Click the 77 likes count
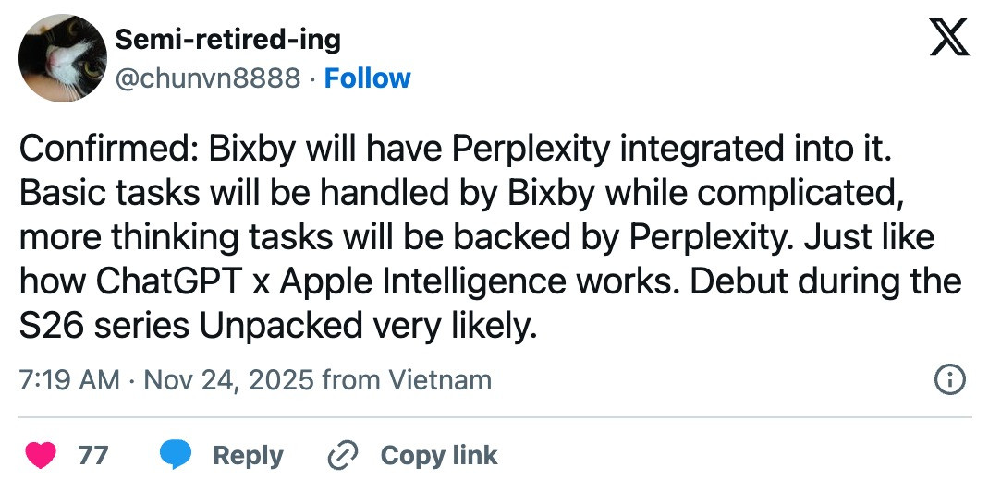Screen dimensions: 989x491 click(92, 455)
